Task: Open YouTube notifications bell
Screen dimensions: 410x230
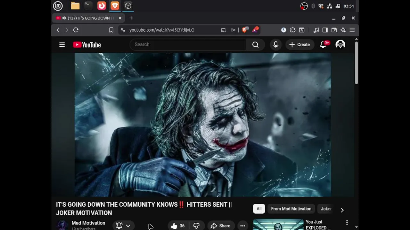Action: click(323, 45)
